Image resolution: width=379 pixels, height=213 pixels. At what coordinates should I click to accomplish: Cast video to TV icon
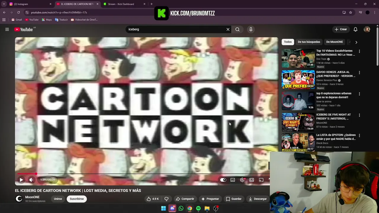click(261, 180)
